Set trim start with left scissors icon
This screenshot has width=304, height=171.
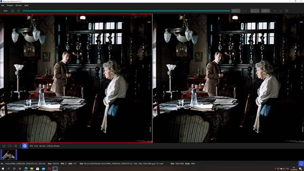click(275, 11)
